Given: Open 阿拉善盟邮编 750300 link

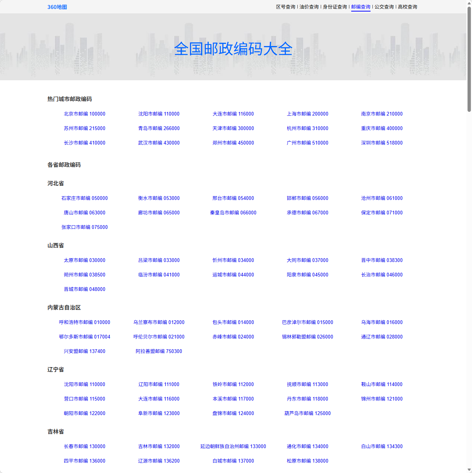Looking at the screenshot, I should tap(159, 351).
